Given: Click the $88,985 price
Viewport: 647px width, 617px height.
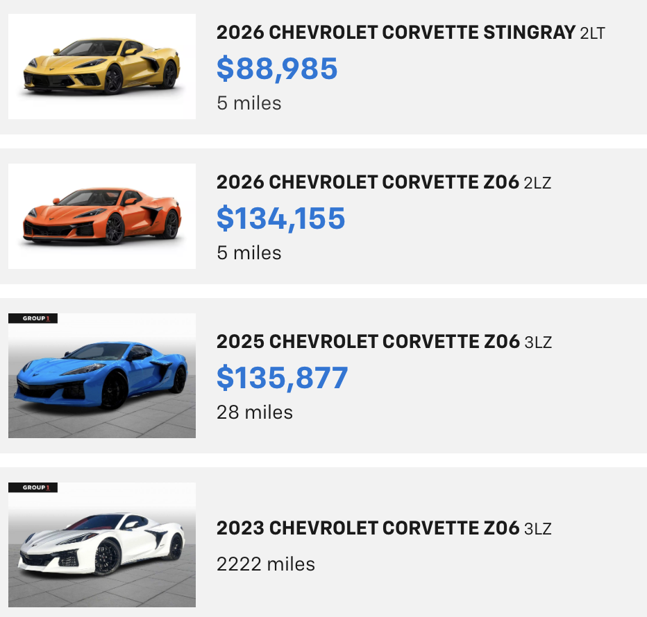Looking at the screenshot, I should coord(277,68).
